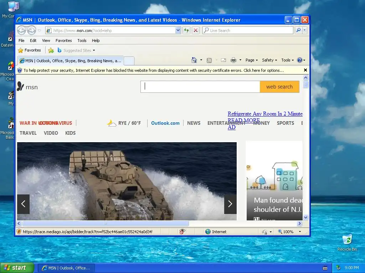Click the Internet security zone indicator

click(216, 232)
